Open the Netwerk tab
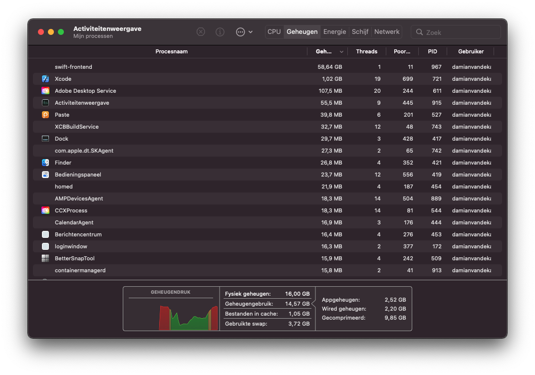The height and width of the screenshot is (375, 535). coord(387,32)
